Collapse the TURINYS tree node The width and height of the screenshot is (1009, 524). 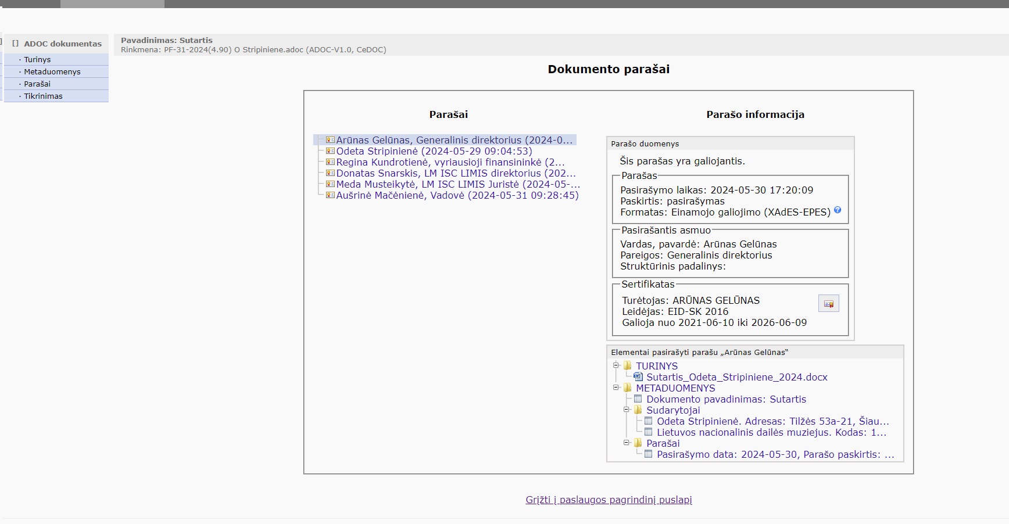pyautogui.click(x=616, y=365)
